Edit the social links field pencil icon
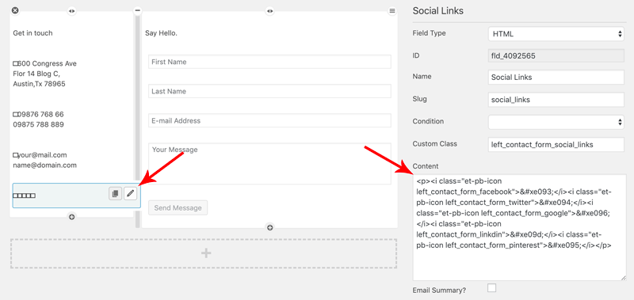The width and height of the screenshot is (634, 300). click(130, 194)
